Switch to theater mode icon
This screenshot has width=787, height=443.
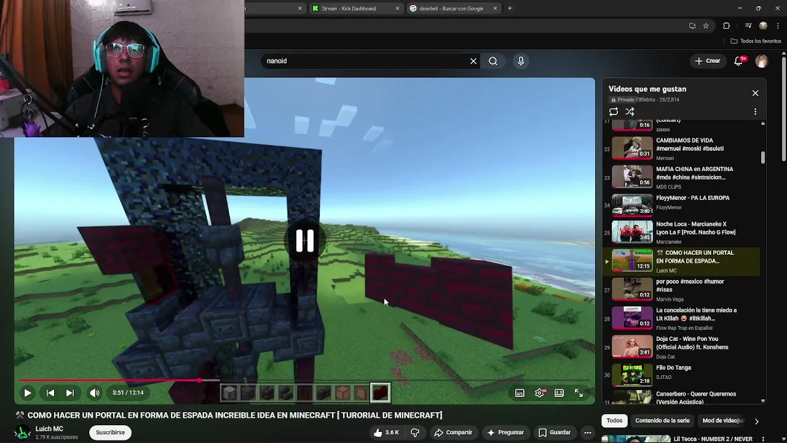pyautogui.click(x=559, y=393)
